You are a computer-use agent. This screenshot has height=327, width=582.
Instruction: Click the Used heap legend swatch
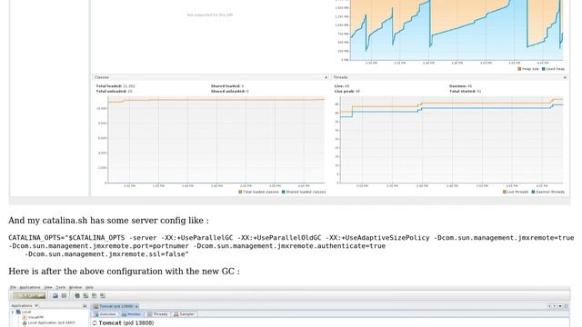pos(544,69)
